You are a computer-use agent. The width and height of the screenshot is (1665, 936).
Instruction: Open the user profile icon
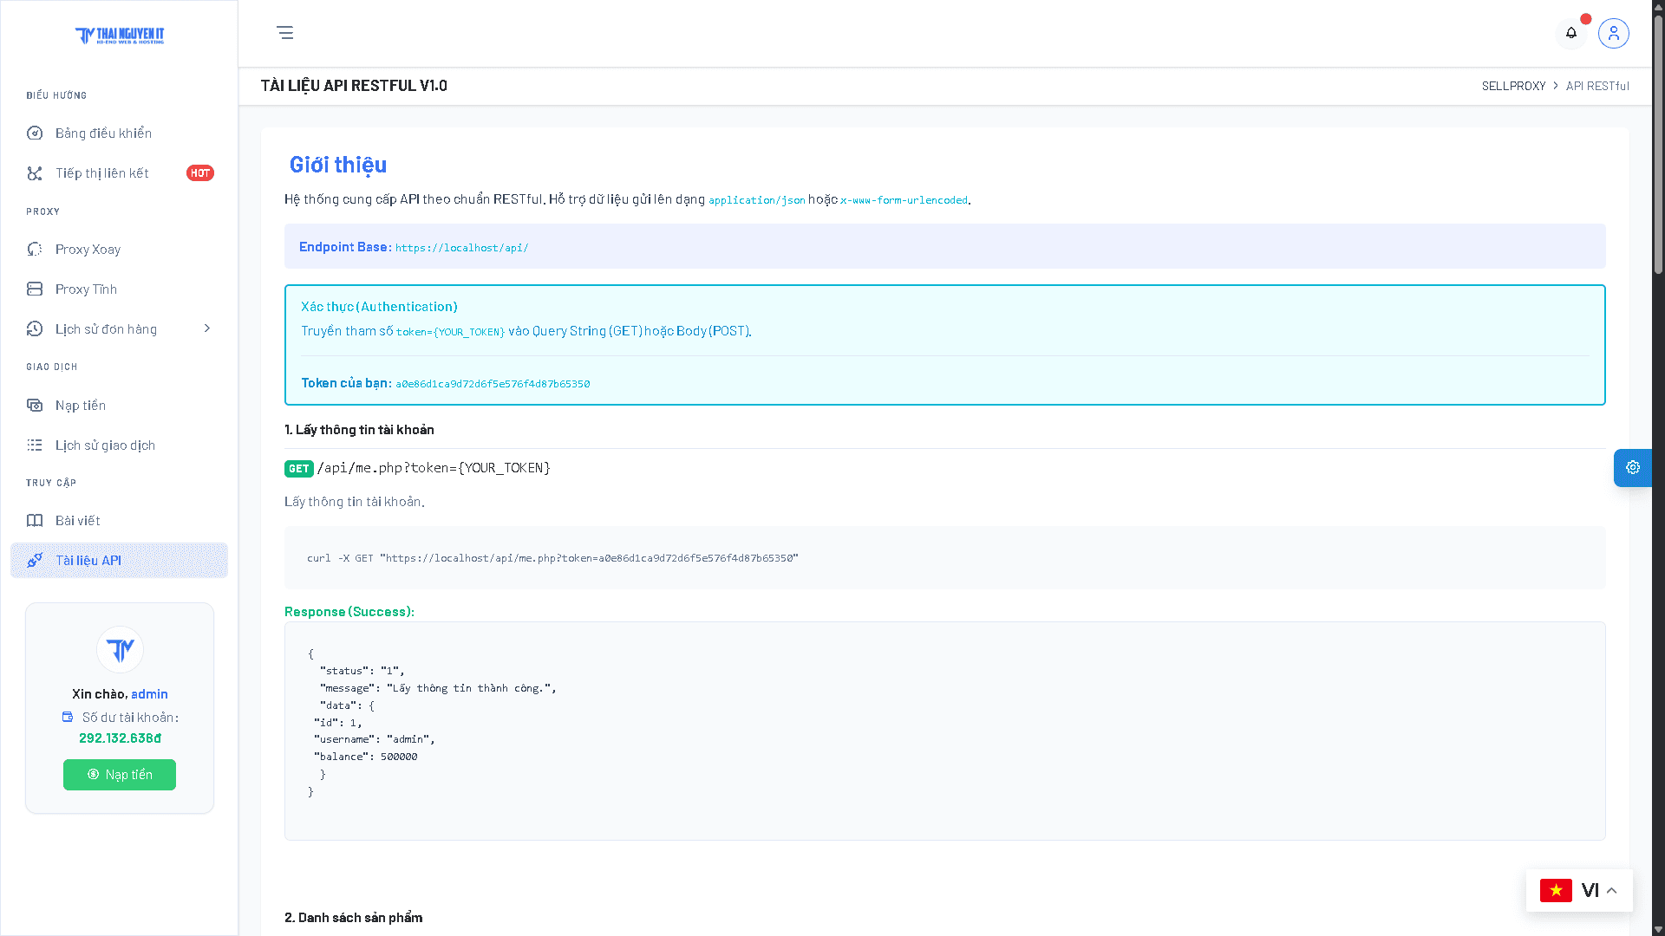tap(1614, 33)
